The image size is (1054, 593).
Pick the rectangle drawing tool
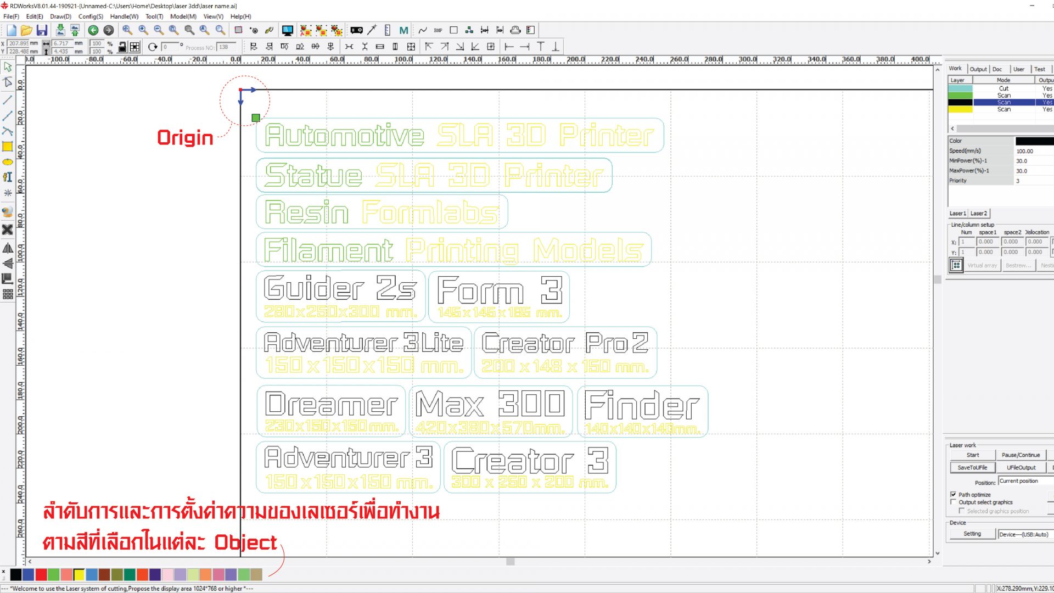[8, 147]
